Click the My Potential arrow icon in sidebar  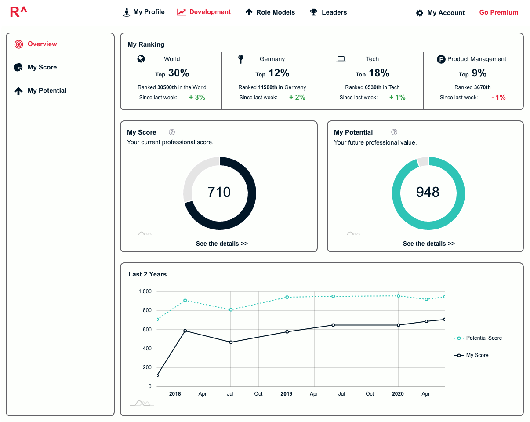[x=18, y=91]
